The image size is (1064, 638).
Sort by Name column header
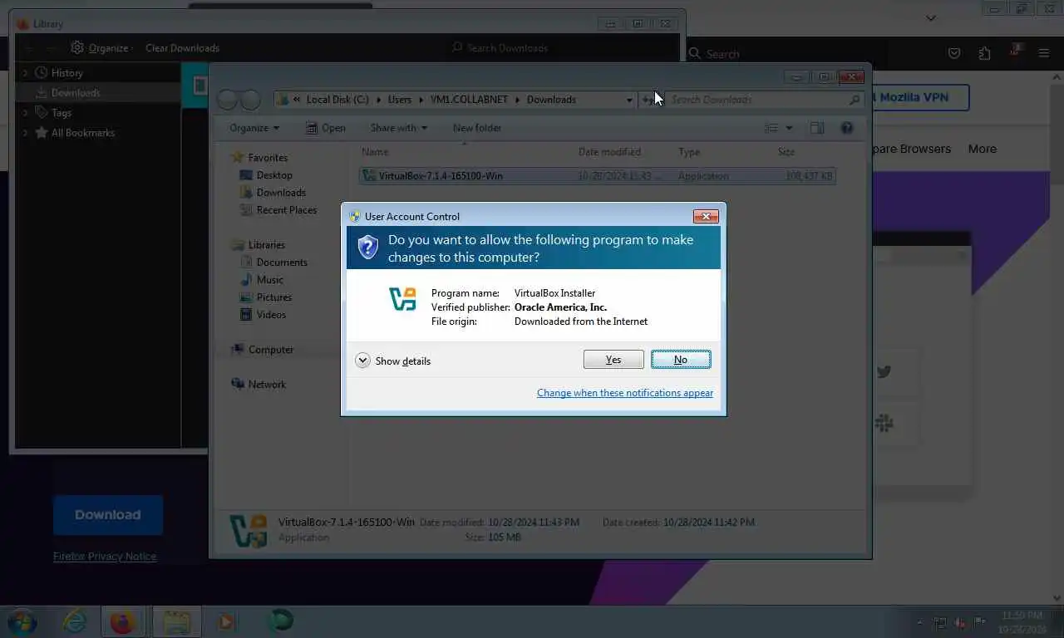coord(375,152)
